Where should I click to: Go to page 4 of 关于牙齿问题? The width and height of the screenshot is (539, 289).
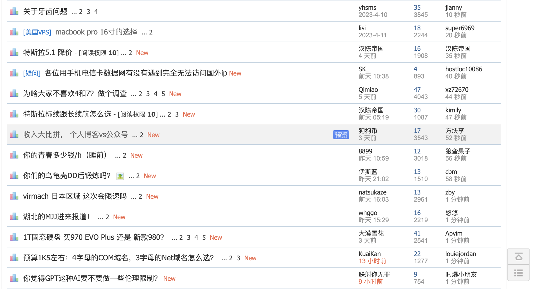[96, 12]
